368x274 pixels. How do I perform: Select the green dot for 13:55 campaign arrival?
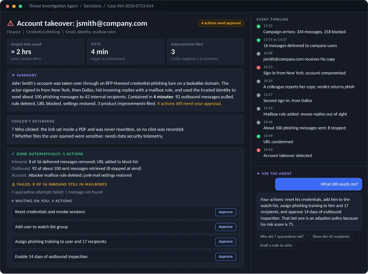258,26
